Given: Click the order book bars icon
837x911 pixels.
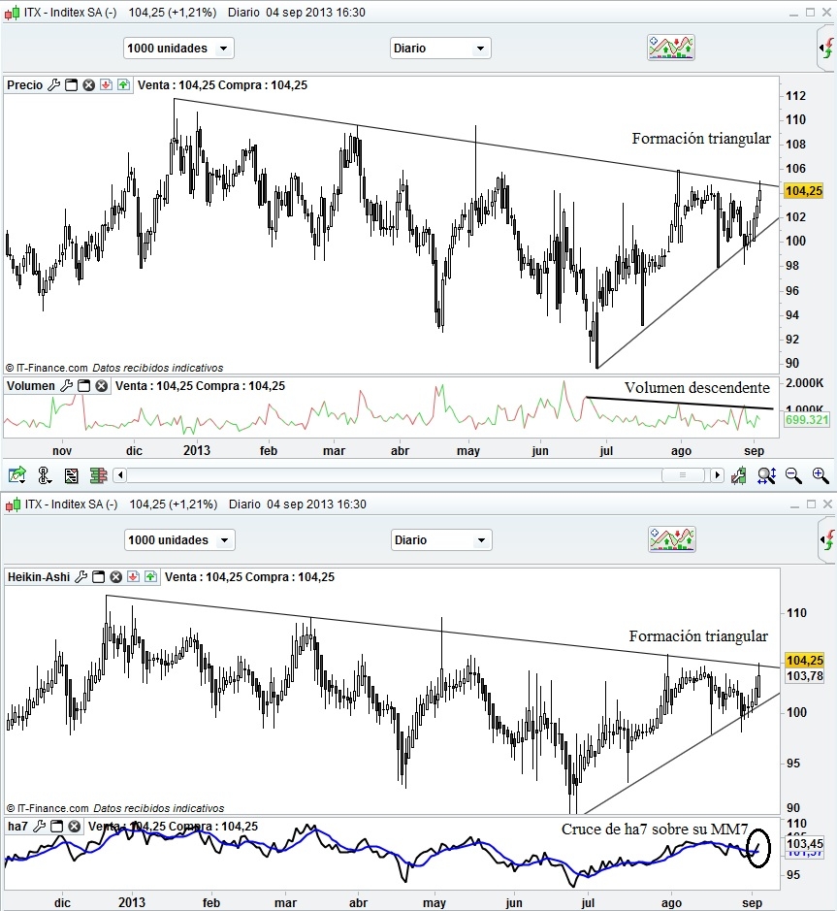Looking at the screenshot, I should [99, 475].
